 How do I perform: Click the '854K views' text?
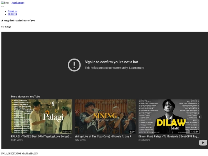(x=17, y=140)
